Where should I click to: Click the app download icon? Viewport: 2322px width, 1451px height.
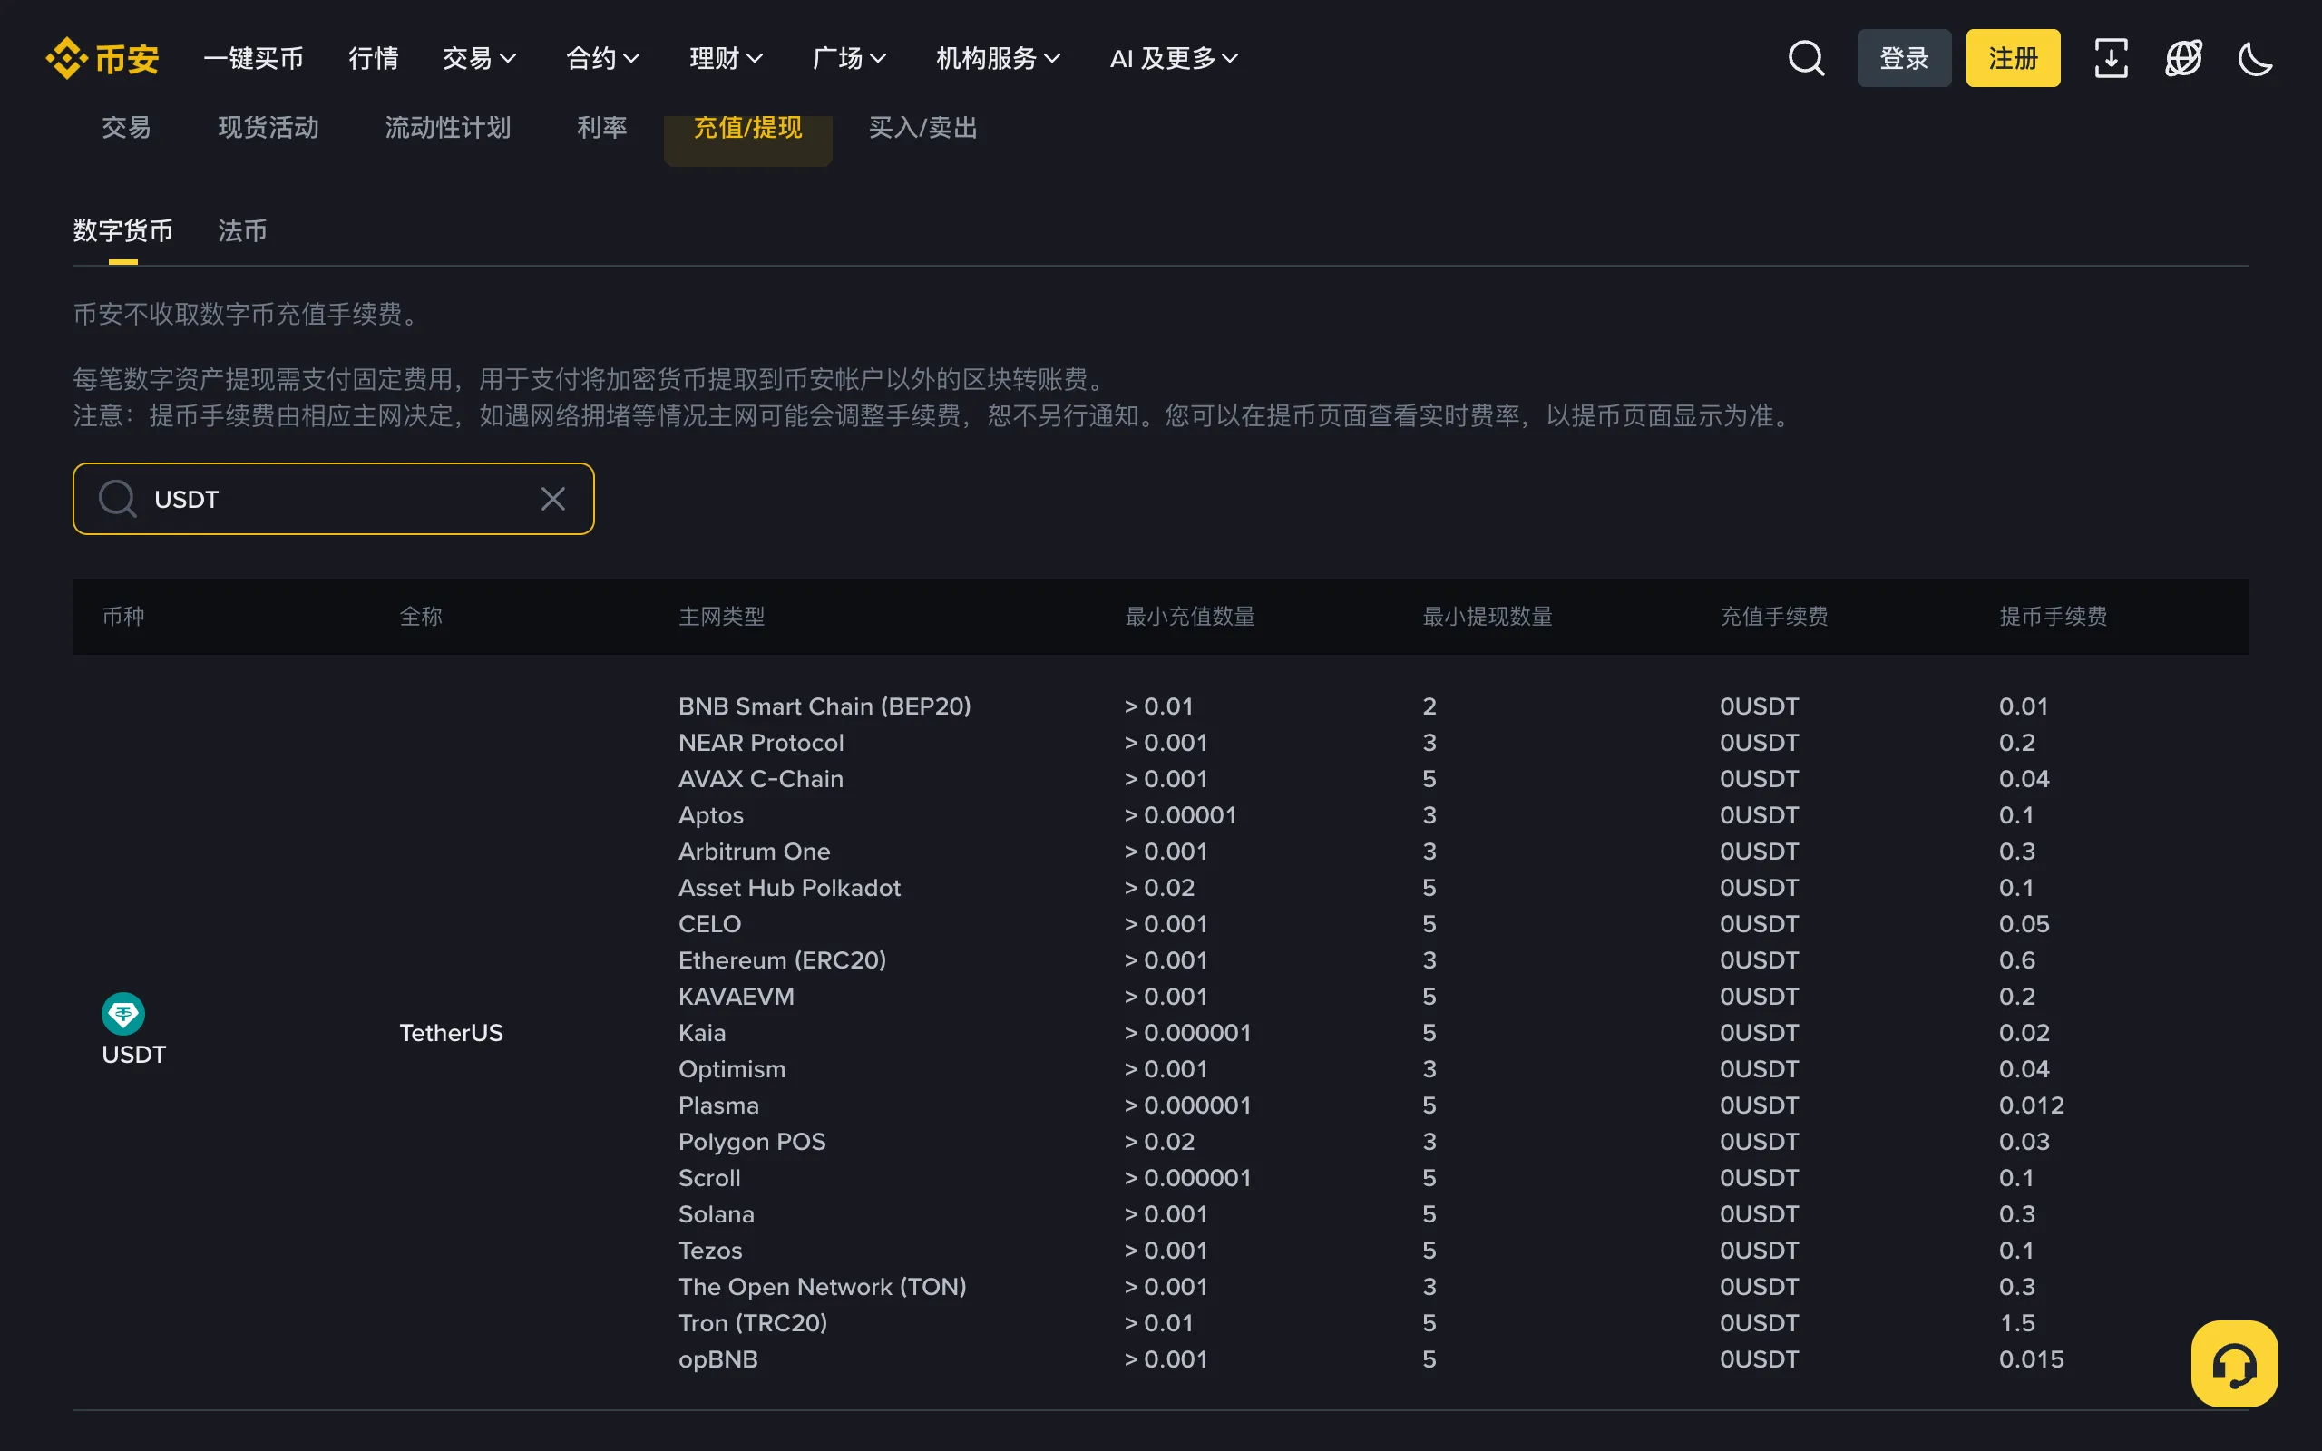point(2111,59)
